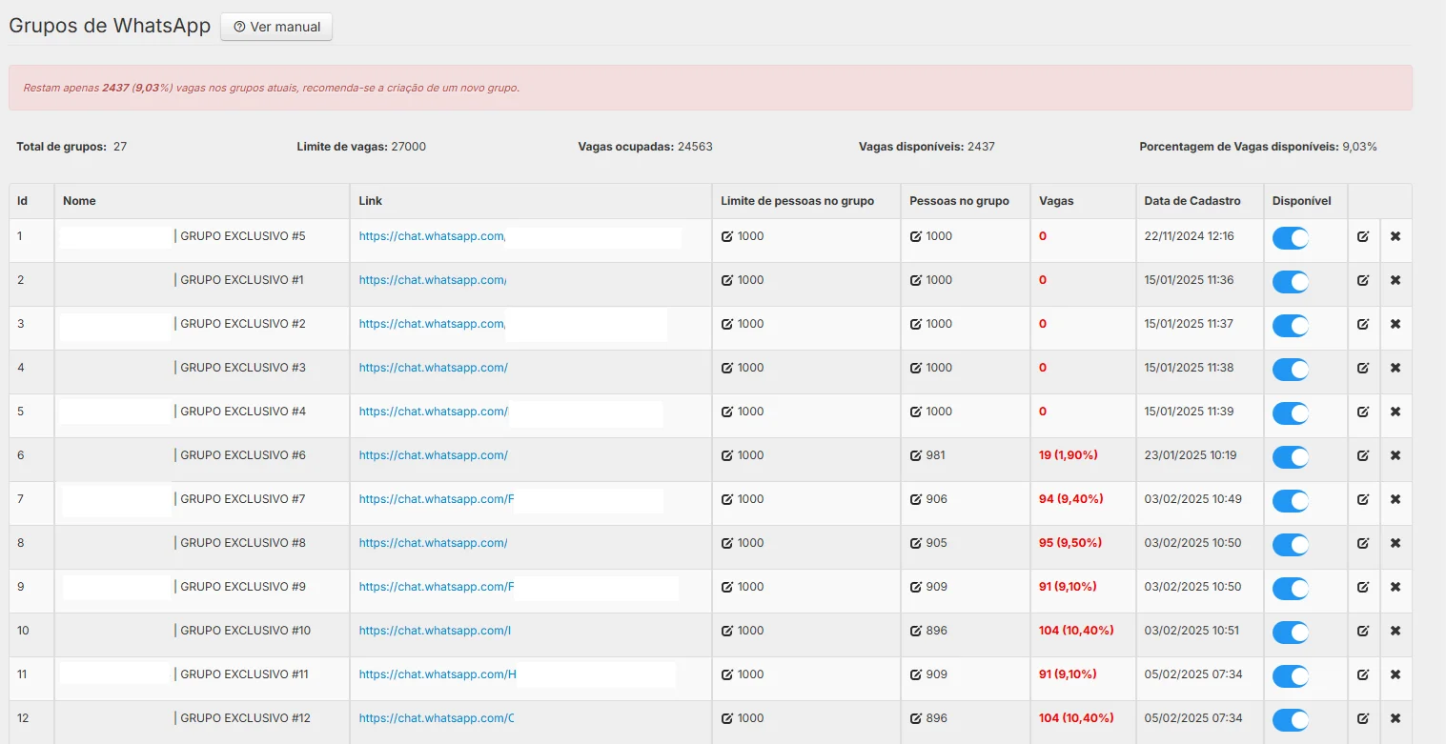Click the Limite de vagas: 27000 summary
The width and height of the screenshot is (1446, 744).
click(361, 147)
